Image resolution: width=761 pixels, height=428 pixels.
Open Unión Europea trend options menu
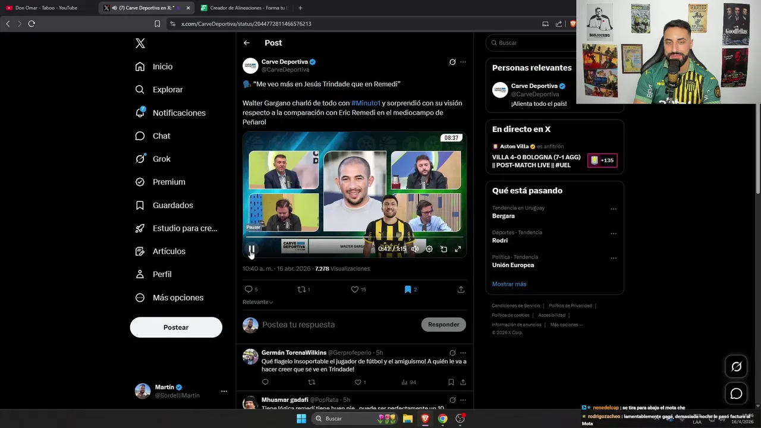(x=614, y=258)
